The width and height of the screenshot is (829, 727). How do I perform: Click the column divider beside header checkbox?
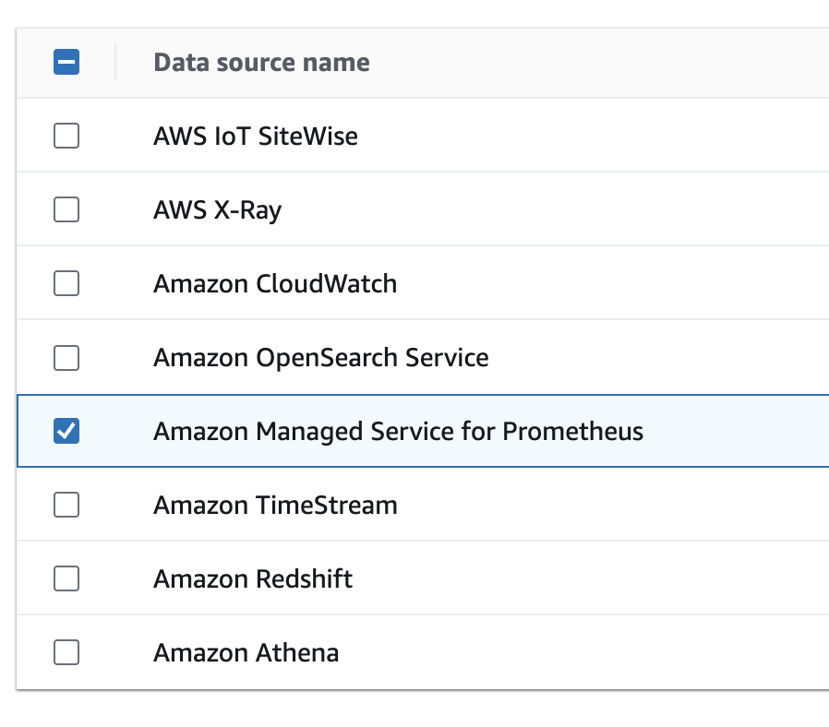115,62
